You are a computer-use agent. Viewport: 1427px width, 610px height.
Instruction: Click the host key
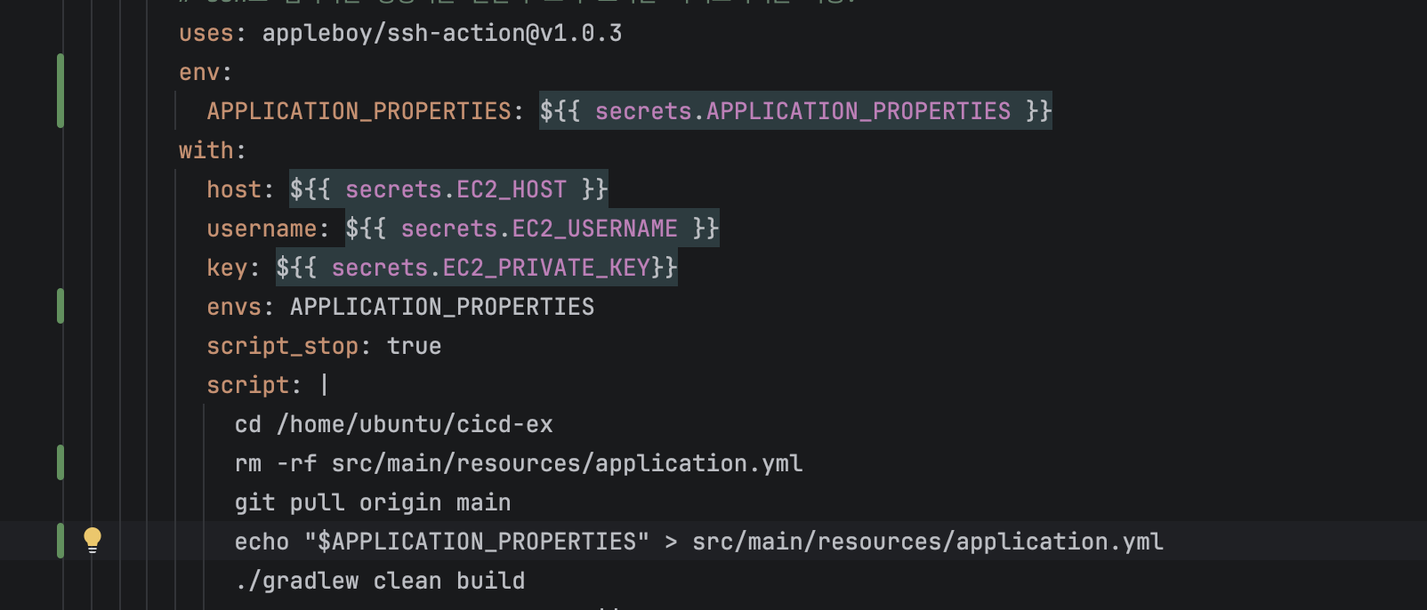click(234, 189)
